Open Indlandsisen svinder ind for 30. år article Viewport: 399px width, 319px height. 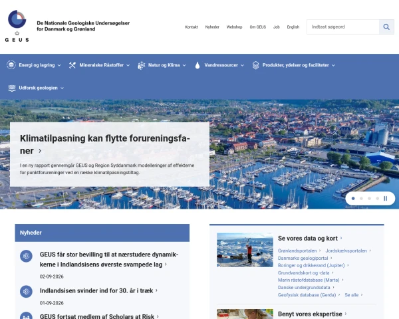tap(96, 290)
